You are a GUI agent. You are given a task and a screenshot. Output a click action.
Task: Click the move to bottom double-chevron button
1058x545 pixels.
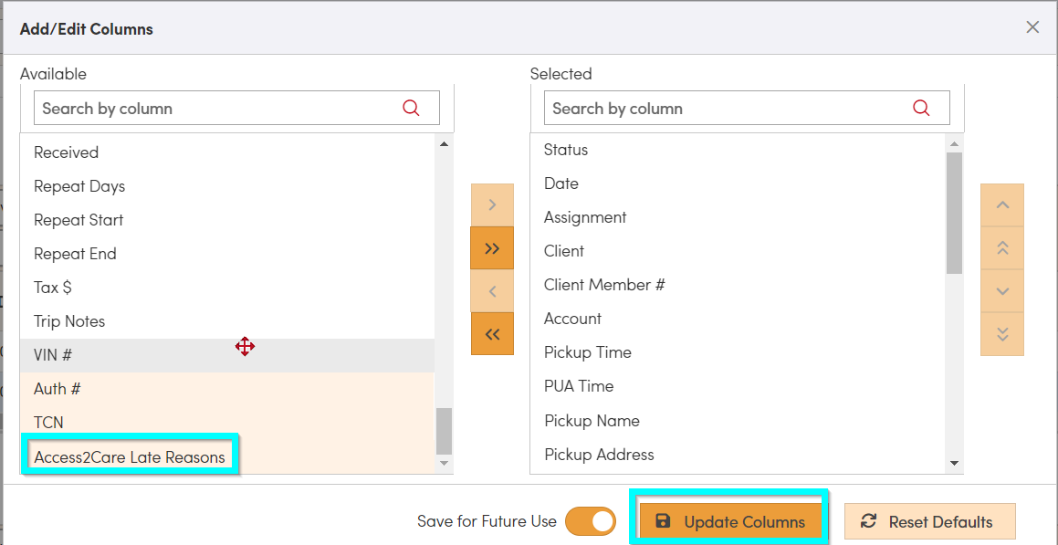(x=1002, y=334)
